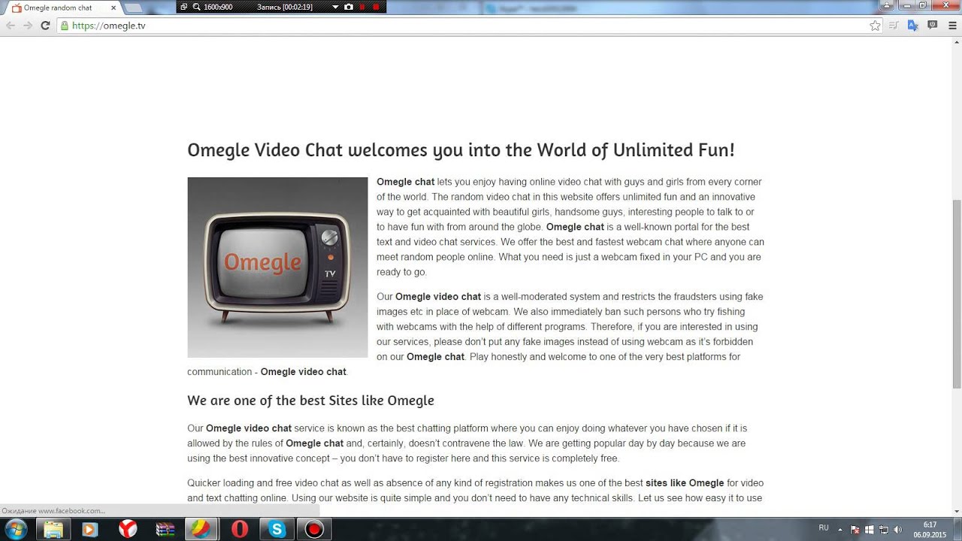Reload the omegle.tv page
Image resolution: width=962 pixels, height=541 pixels.
point(45,26)
